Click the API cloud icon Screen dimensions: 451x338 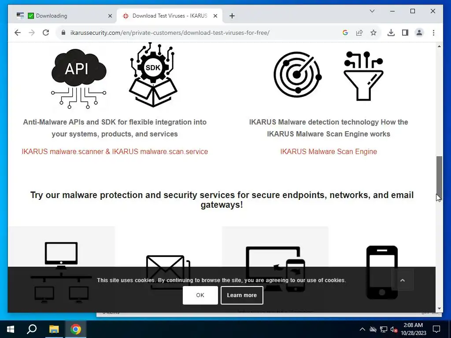78,78
